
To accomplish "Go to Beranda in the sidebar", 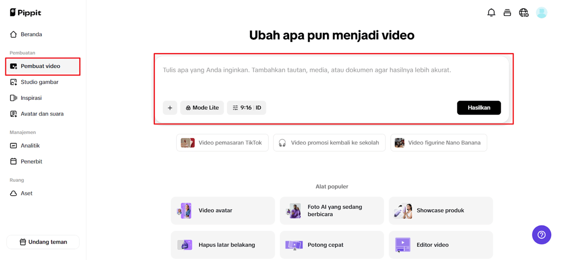I will 31,34.
